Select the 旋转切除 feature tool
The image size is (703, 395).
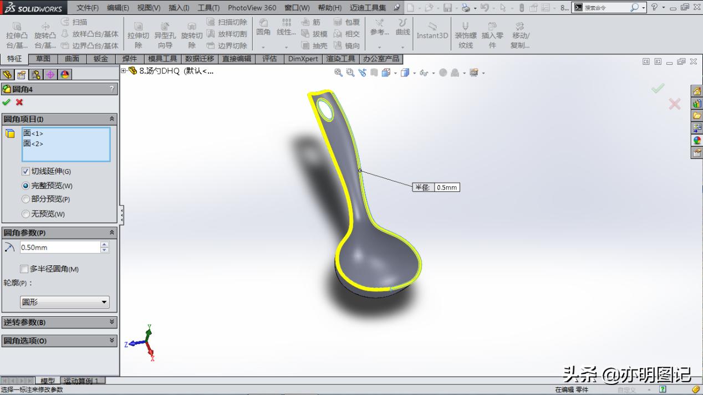pos(191,33)
